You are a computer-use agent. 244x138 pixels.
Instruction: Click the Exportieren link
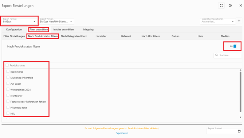tap(122, 133)
